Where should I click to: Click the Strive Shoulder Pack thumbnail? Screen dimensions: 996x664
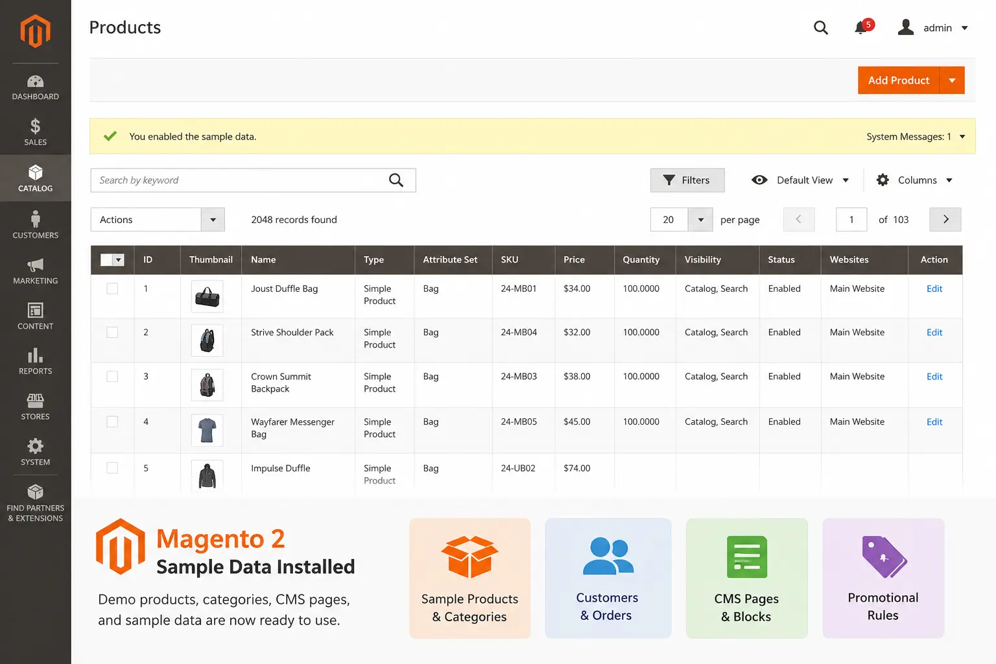[207, 340]
